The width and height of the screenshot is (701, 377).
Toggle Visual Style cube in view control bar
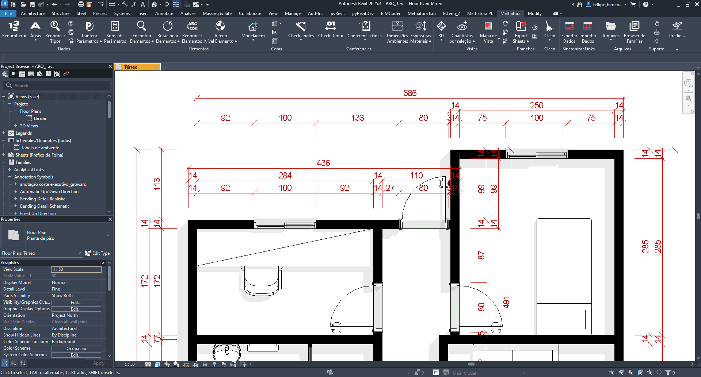point(157,364)
